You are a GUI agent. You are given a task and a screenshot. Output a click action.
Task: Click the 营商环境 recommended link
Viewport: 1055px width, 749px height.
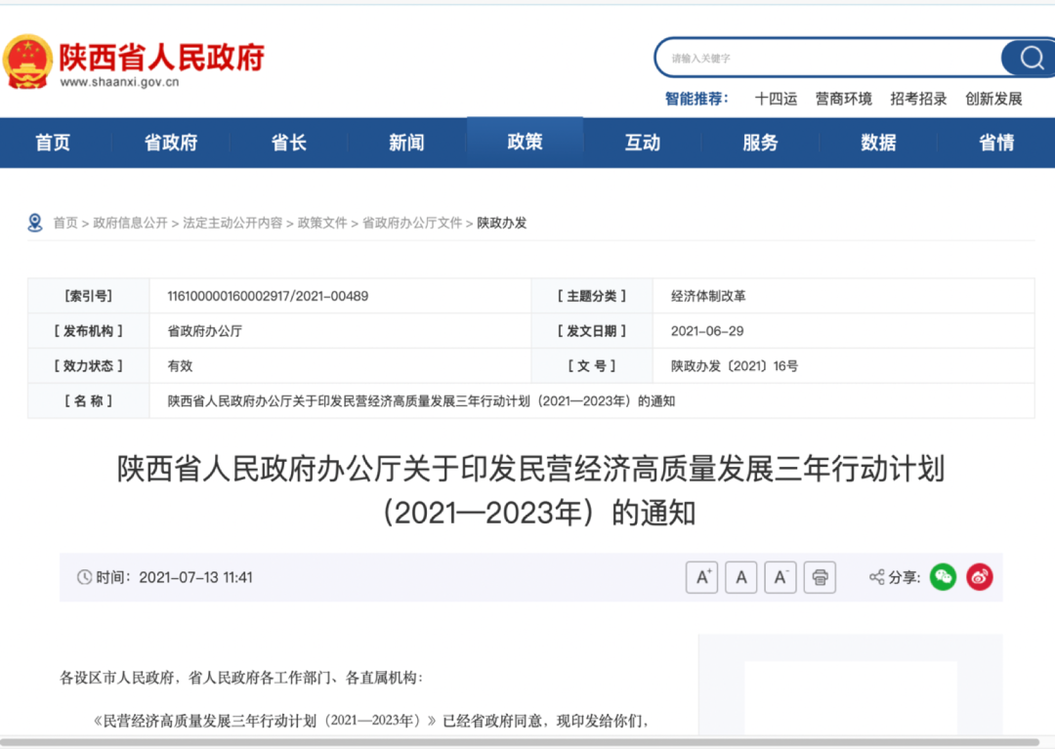point(843,99)
